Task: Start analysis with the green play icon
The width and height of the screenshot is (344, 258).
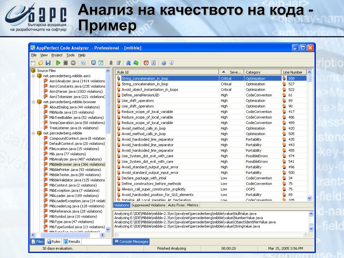Action: [58, 63]
